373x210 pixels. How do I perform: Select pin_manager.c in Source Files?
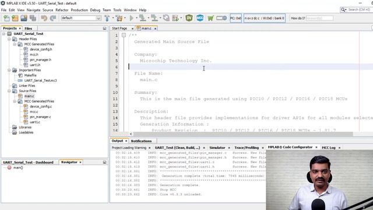40,117
